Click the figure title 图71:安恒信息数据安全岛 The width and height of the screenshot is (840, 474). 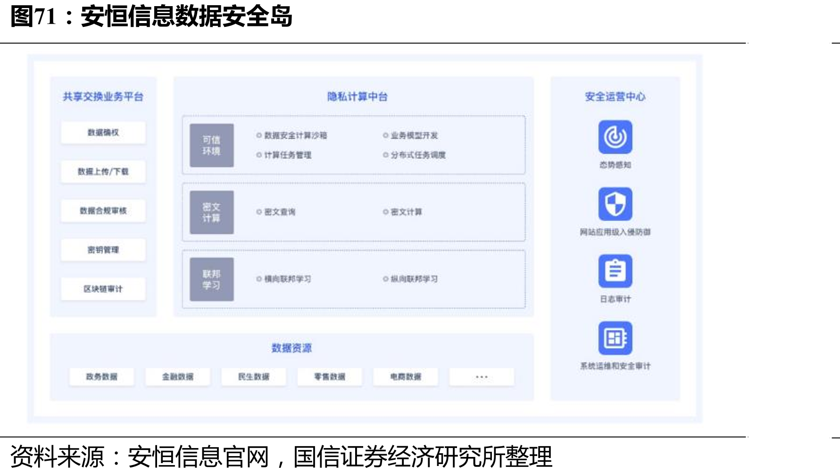[151, 17]
